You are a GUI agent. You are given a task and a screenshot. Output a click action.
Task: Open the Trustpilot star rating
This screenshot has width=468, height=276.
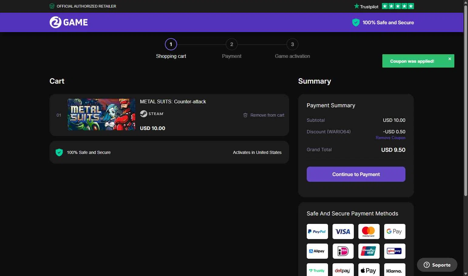398,6
